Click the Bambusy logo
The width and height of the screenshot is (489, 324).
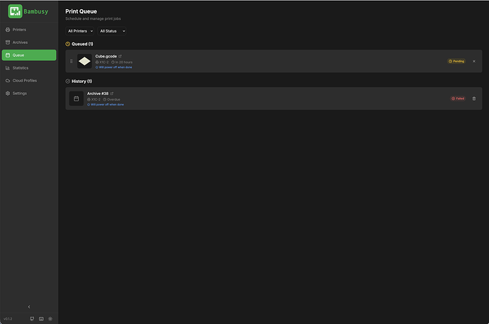(x=28, y=11)
